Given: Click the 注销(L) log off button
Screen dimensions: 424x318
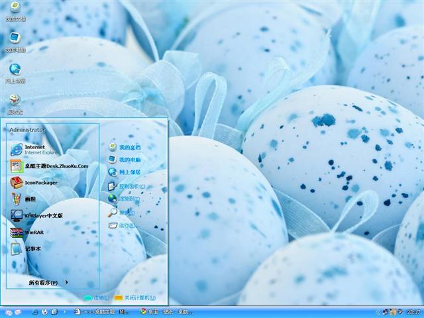Looking at the screenshot, I should coord(97,297).
